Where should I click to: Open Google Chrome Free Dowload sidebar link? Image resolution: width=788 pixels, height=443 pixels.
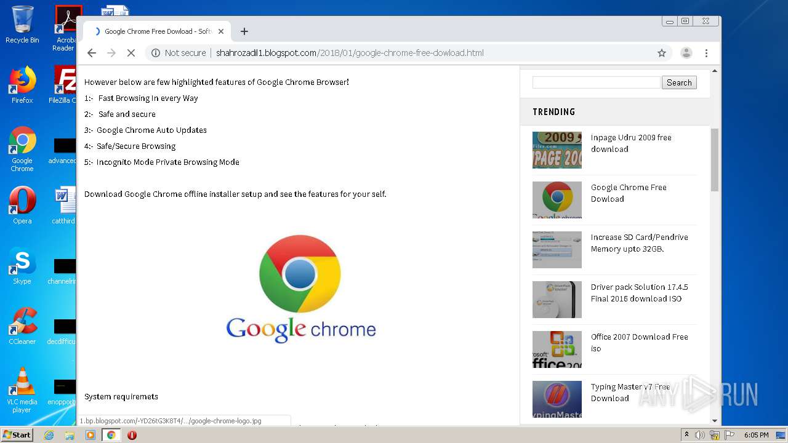[629, 193]
